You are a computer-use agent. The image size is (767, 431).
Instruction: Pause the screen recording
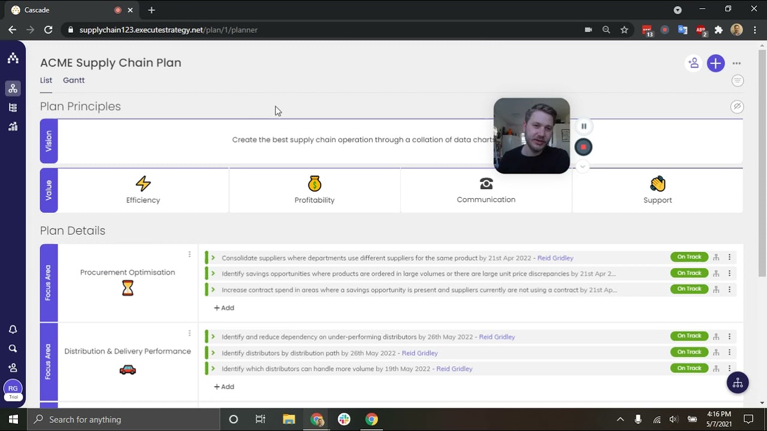click(x=584, y=126)
